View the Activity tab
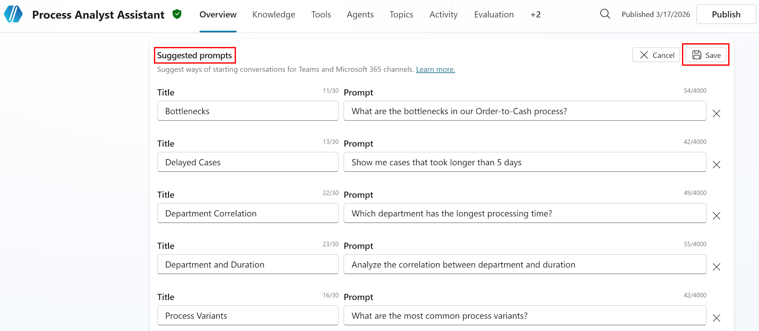This screenshot has height=331, width=759. click(444, 15)
